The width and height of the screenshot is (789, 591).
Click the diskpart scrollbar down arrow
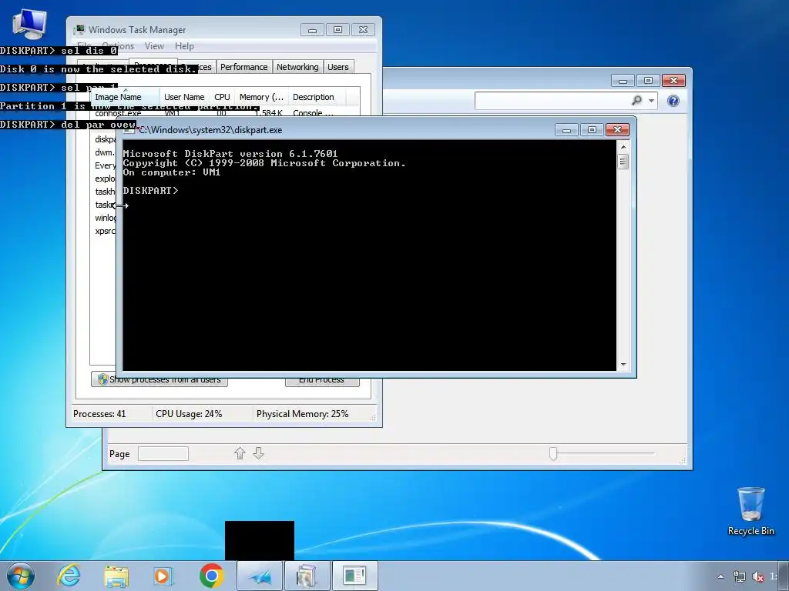(623, 364)
